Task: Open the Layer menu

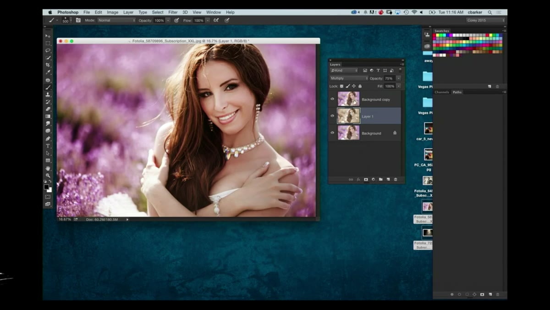Action: point(128,12)
